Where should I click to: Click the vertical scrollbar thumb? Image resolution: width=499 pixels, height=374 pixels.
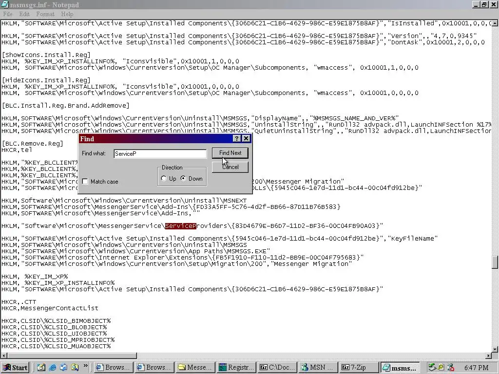[495, 262]
